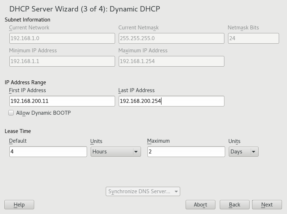Expand the Synchronize DNS Server menu
This screenshot has height=214, width=287.
[143, 191]
